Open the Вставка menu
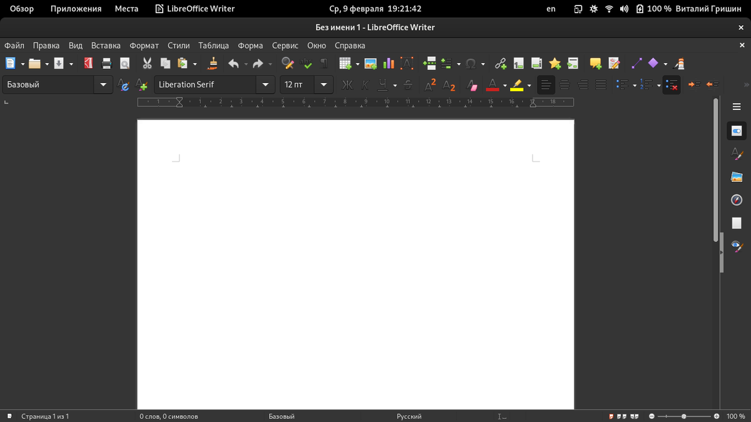 click(106, 46)
